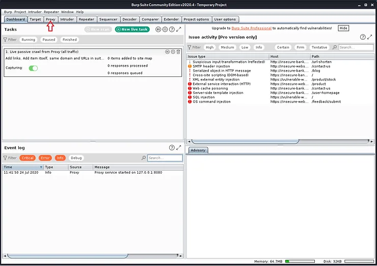Toggle the Error event log filter

coord(45,158)
